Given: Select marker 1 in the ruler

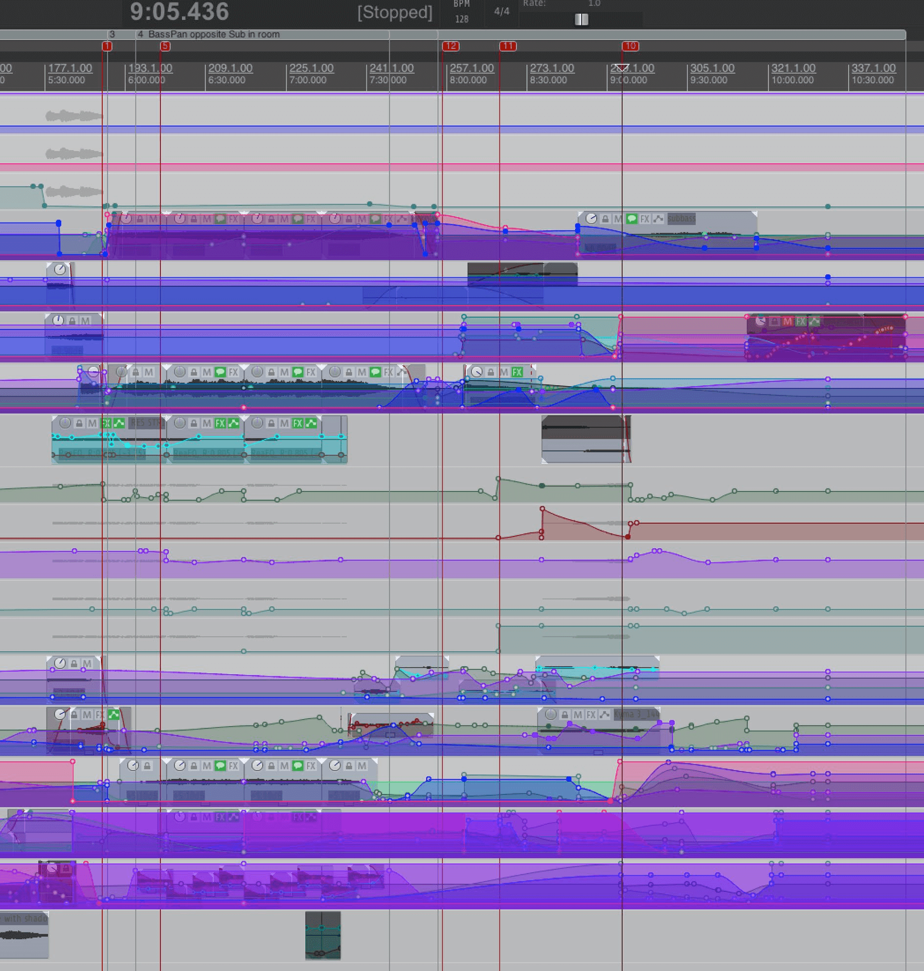Looking at the screenshot, I should pos(107,46).
